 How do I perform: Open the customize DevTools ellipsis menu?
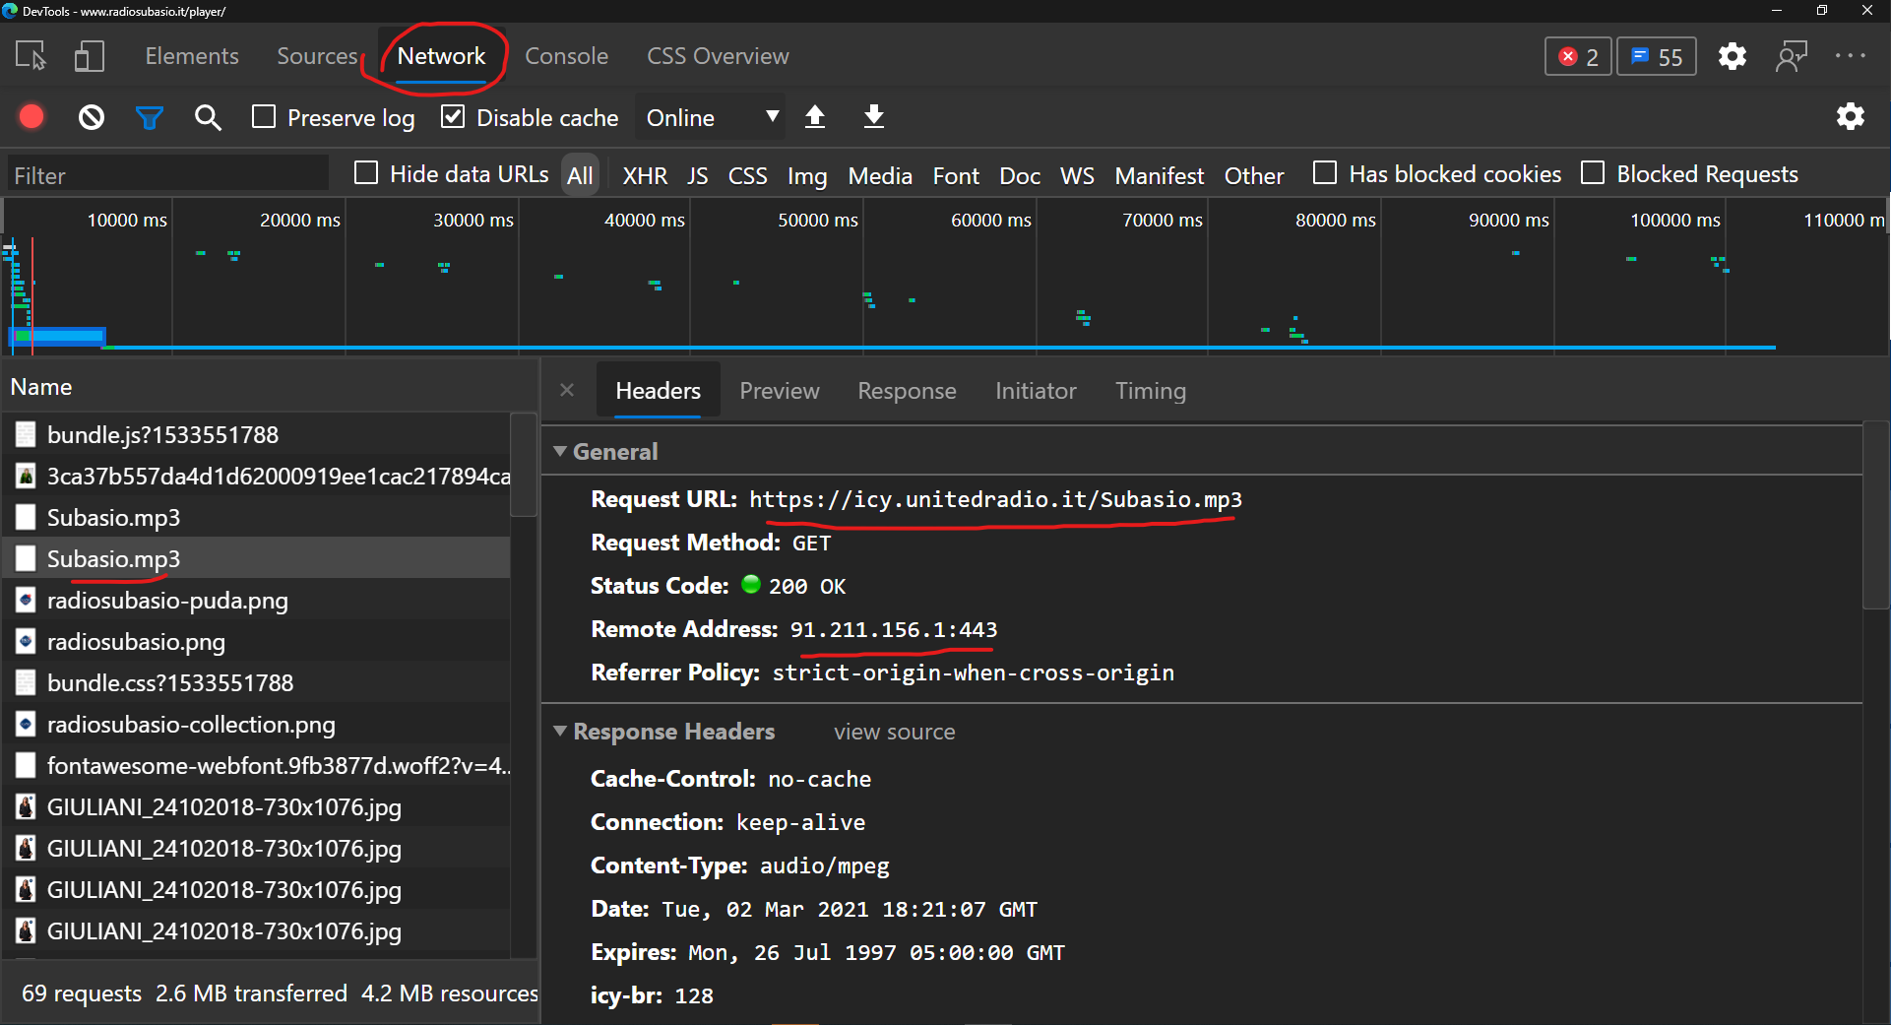pos(1851,56)
